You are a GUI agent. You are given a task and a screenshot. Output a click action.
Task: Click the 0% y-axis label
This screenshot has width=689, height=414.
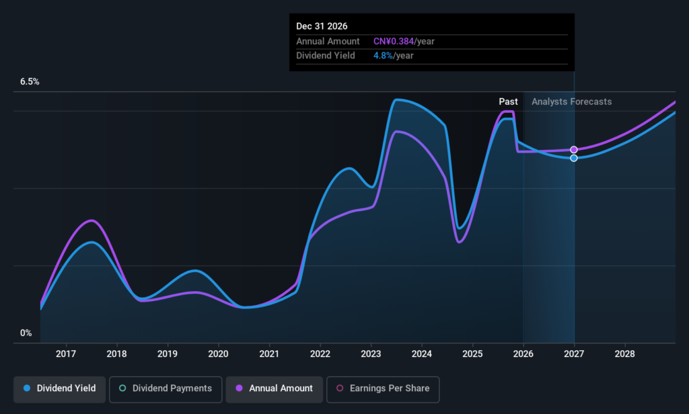(26, 333)
